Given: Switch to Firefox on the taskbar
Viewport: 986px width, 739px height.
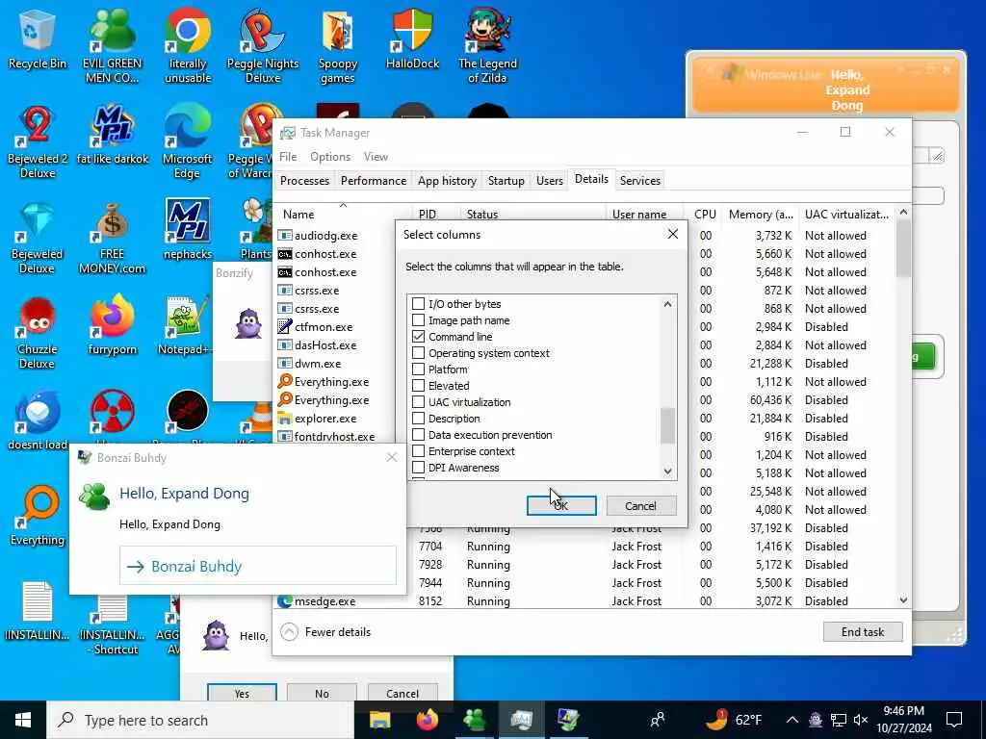Looking at the screenshot, I should click(428, 720).
